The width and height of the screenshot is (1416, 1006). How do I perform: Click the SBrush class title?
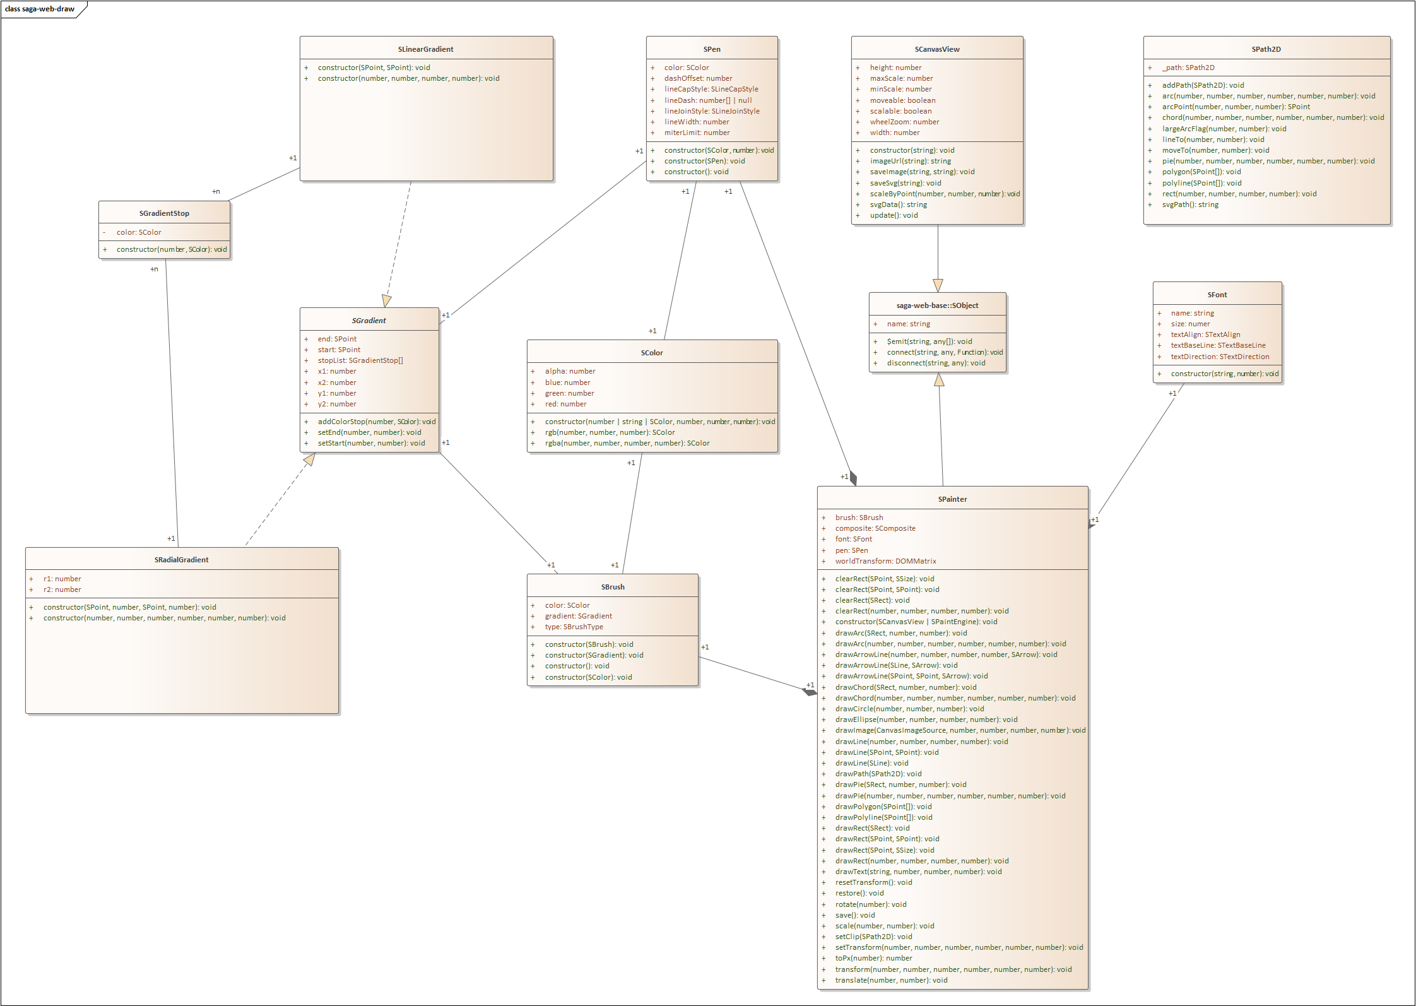click(612, 587)
